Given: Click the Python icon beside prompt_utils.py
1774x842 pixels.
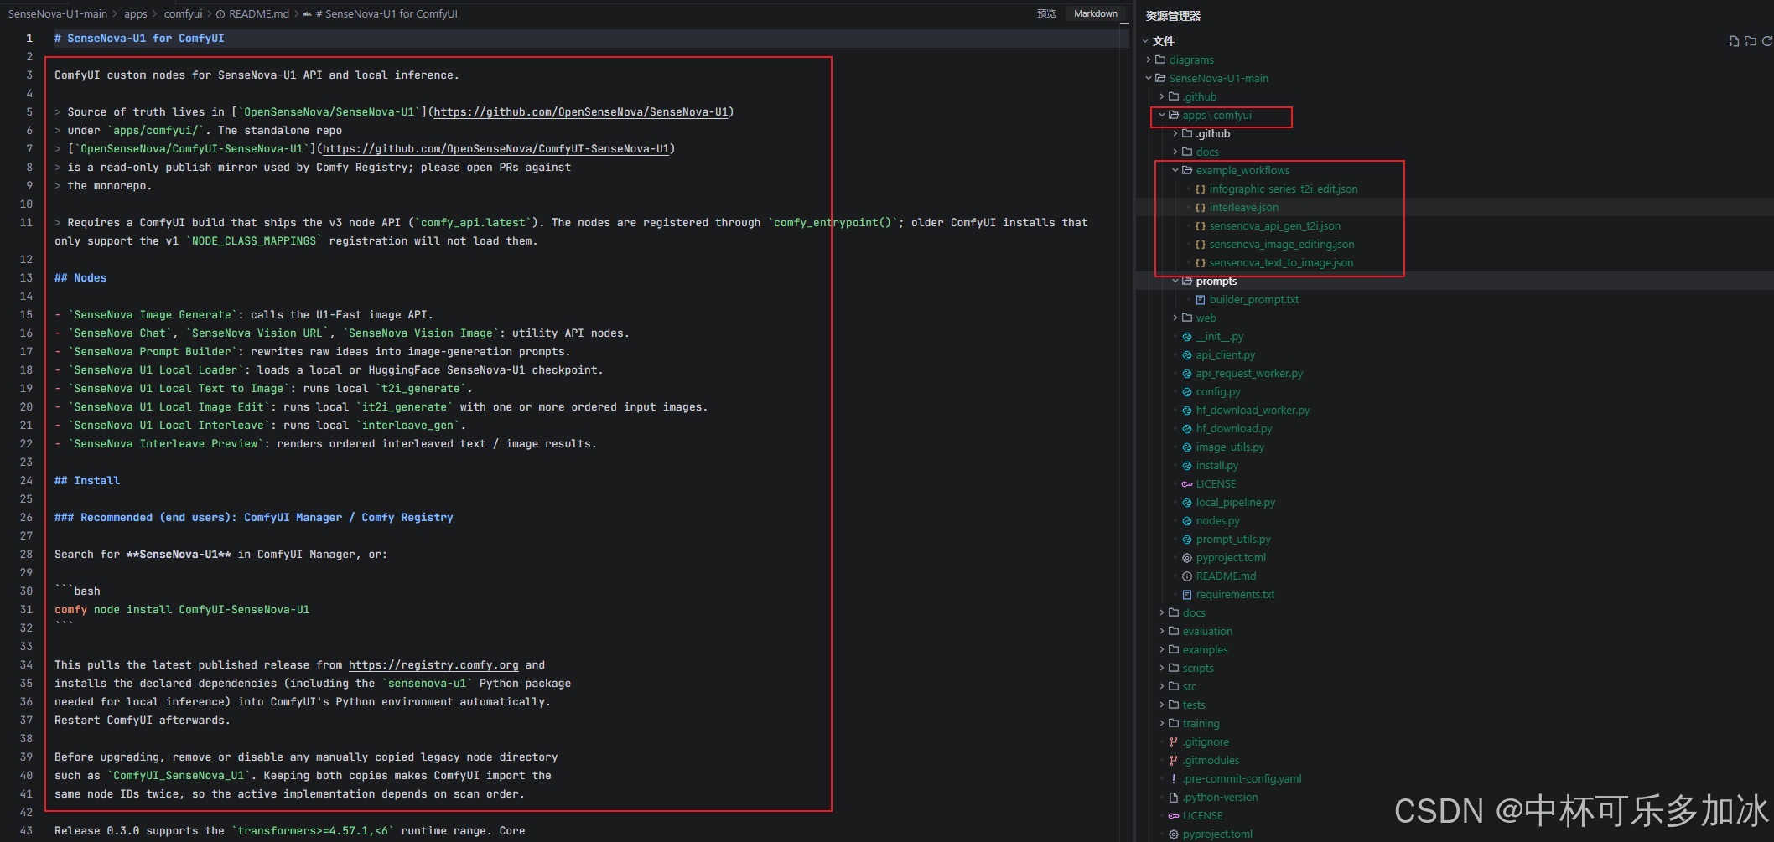Looking at the screenshot, I should click(1187, 540).
